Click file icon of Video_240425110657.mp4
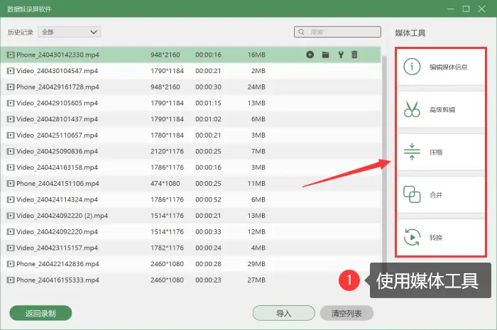Image resolution: width=497 pixels, height=330 pixels. pos(11,136)
